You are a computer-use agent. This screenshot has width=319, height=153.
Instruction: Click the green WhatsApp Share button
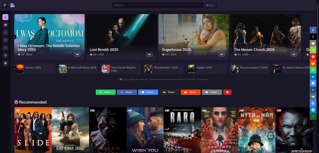pyautogui.click(x=106, y=92)
